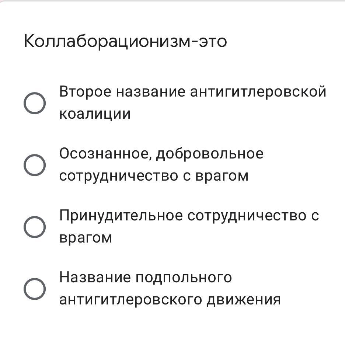Screen dimensions: 345x345
Task: Select radio button for 'Осознанное, добровольное сотрудничество с врагом'
Action: tap(35, 165)
